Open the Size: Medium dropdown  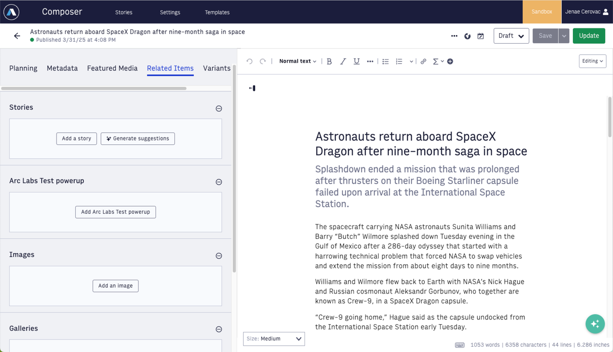click(274, 339)
